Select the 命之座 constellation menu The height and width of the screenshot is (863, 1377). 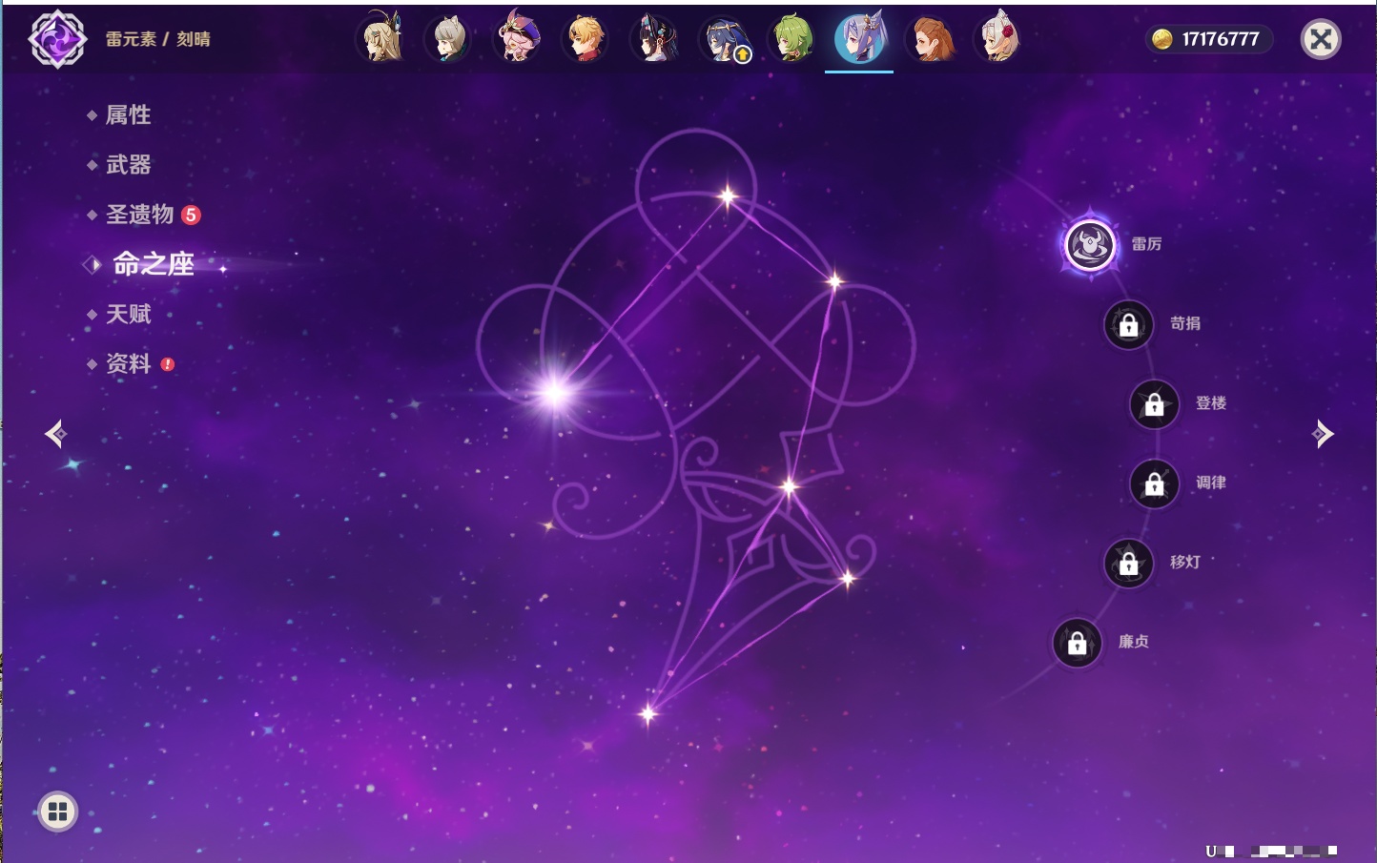pos(154,264)
